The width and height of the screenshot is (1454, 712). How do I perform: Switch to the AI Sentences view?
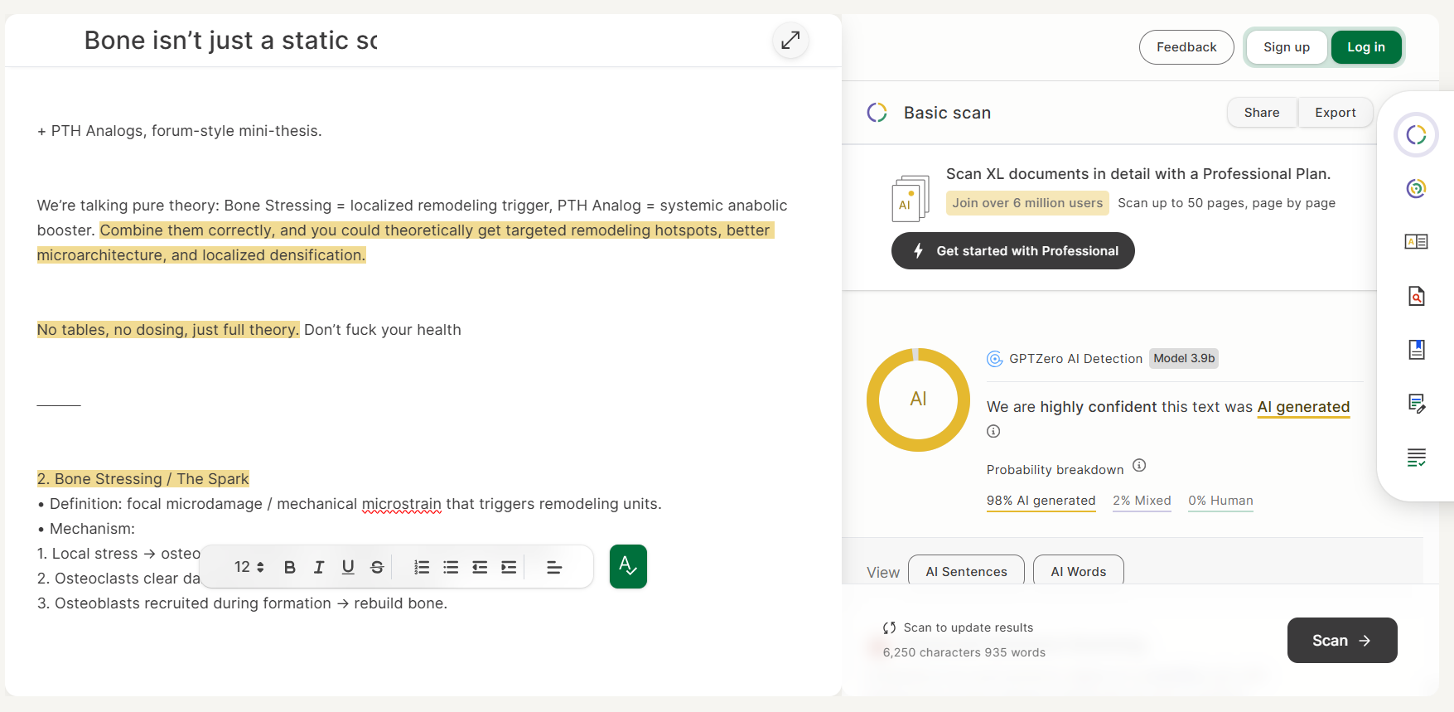(966, 571)
